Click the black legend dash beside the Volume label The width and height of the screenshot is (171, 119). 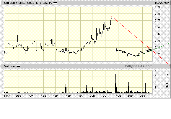18,66
